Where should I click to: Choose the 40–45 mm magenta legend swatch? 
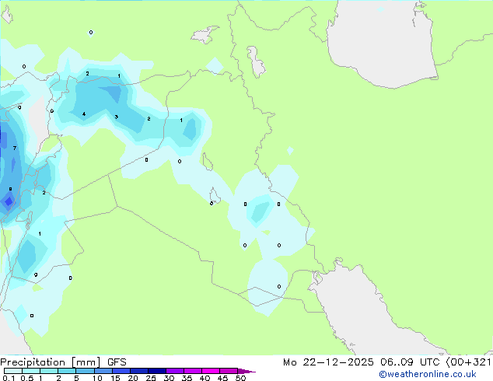tap(211, 371)
